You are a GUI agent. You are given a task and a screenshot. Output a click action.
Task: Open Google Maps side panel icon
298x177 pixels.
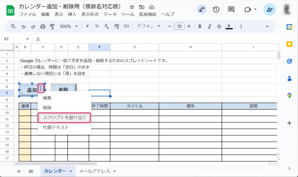click(289, 95)
